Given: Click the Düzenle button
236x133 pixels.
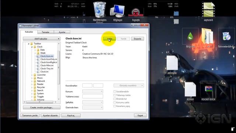Looking at the screenshot, I should coord(138,39).
